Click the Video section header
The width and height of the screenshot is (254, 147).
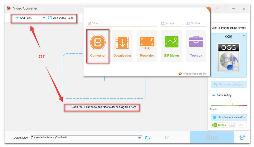[93, 23]
